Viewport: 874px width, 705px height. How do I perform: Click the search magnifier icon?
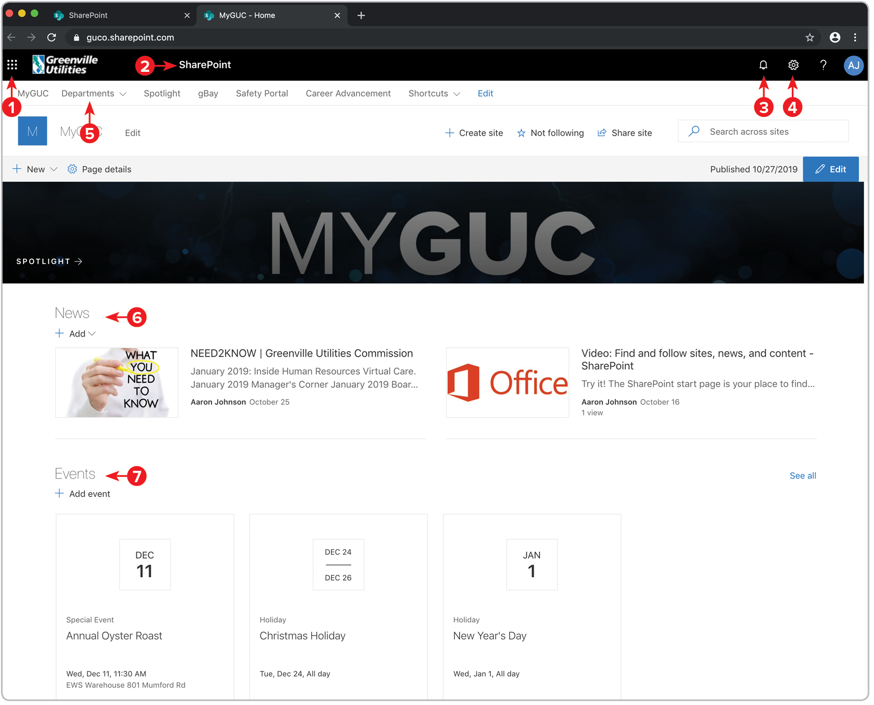click(694, 131)
